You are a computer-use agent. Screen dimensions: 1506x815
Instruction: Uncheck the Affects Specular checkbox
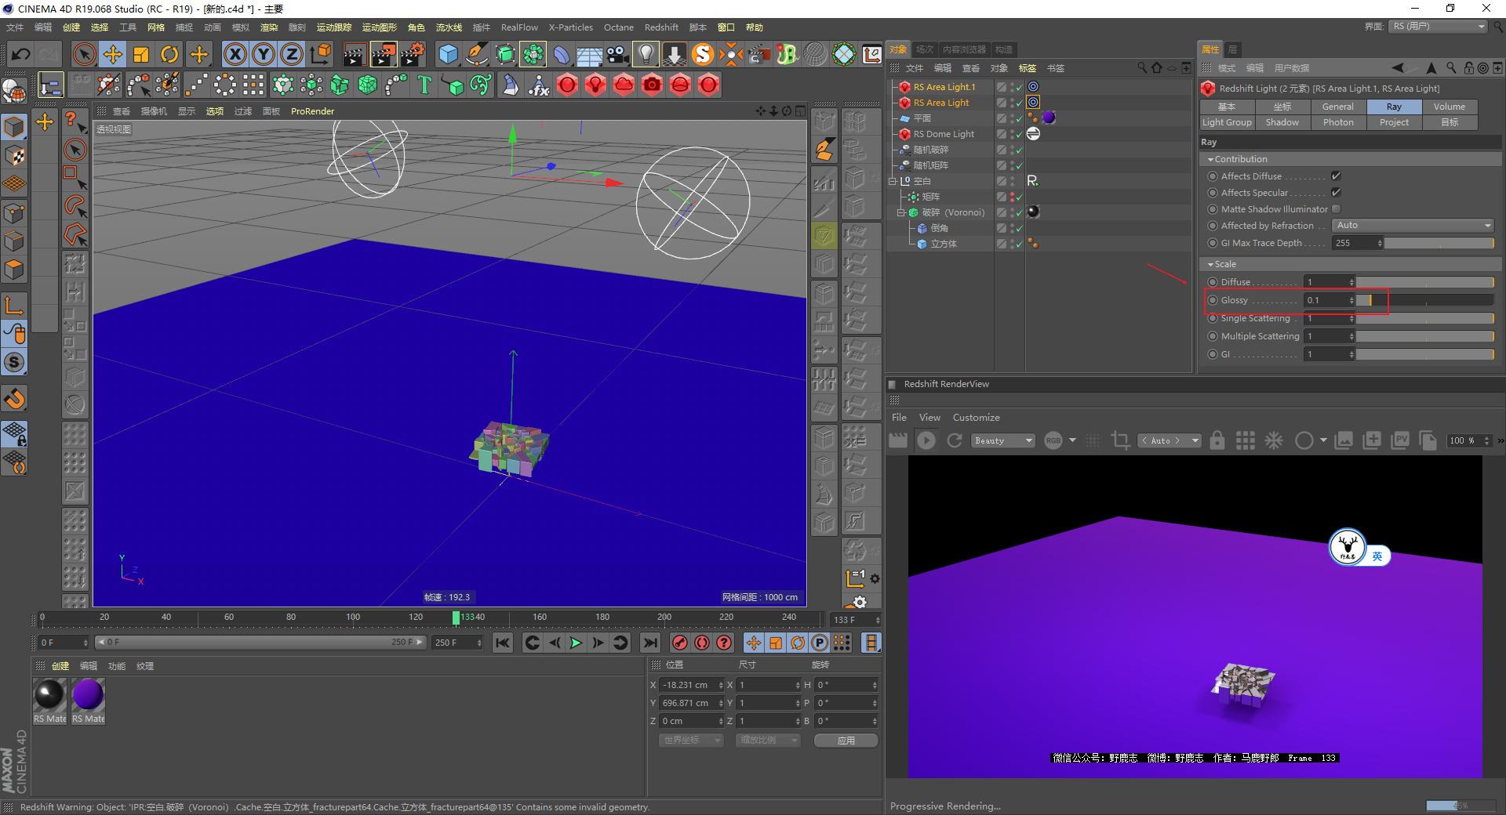(x=1336, y=193)
